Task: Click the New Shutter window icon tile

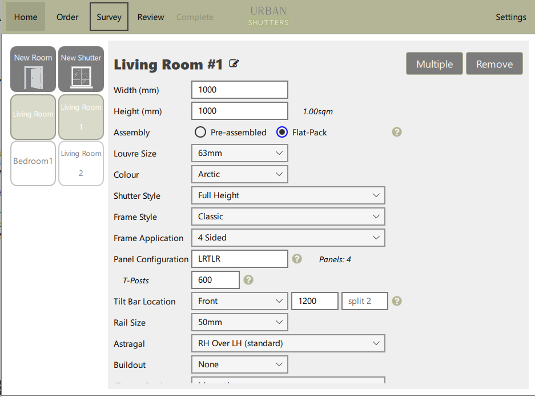Action: (81, 69)
